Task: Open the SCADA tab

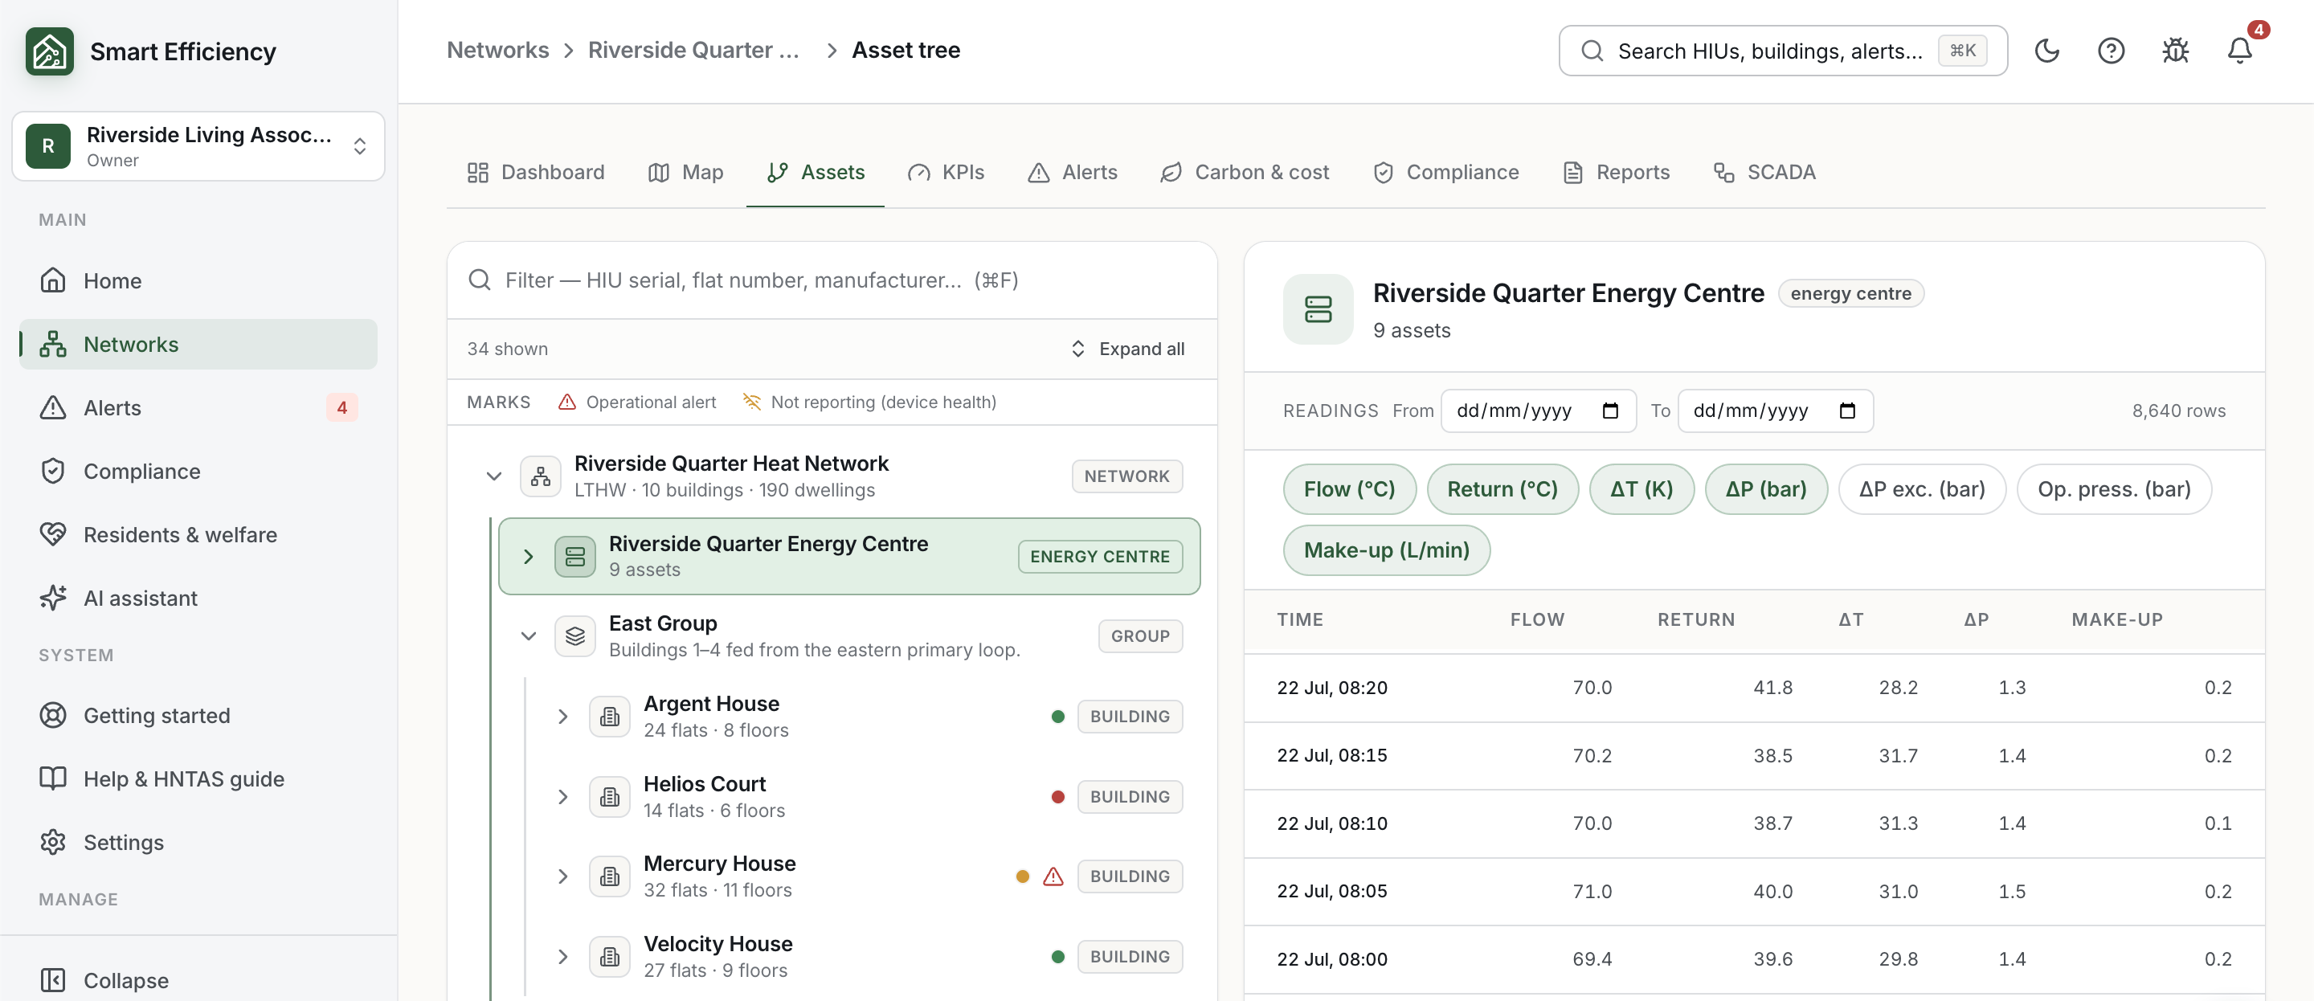Action: pyautogui.click(x=1764, y=172)
